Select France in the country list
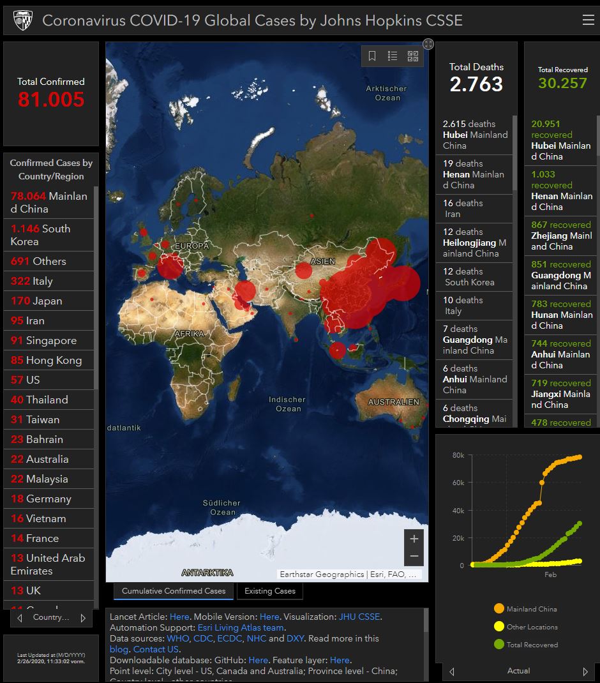600x683 pixels. pyautogui.click(x=49, y=538)
